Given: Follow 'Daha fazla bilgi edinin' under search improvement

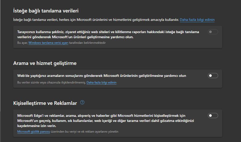Looking at the screenshot, I should 101,82.
